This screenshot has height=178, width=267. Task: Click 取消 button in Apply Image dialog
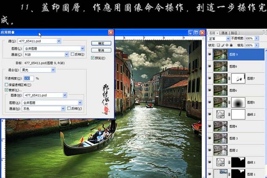pyautogui.click(x=101, y=50)
